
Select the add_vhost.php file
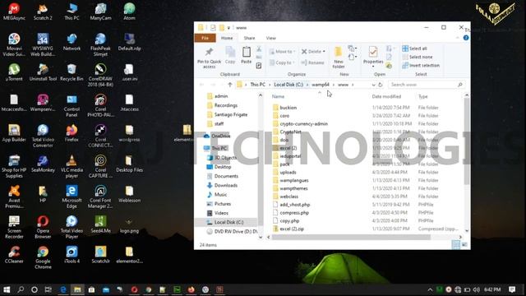coord(294,205)
